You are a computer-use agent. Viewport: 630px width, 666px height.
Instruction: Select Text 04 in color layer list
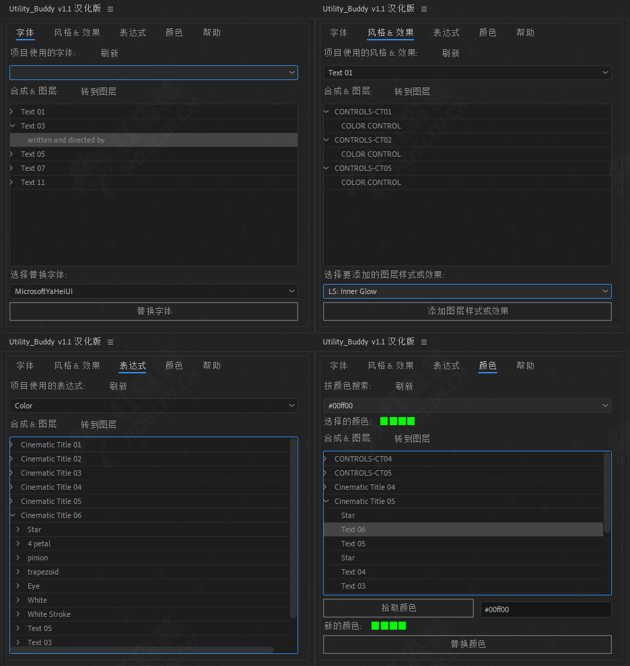(463, 572)
